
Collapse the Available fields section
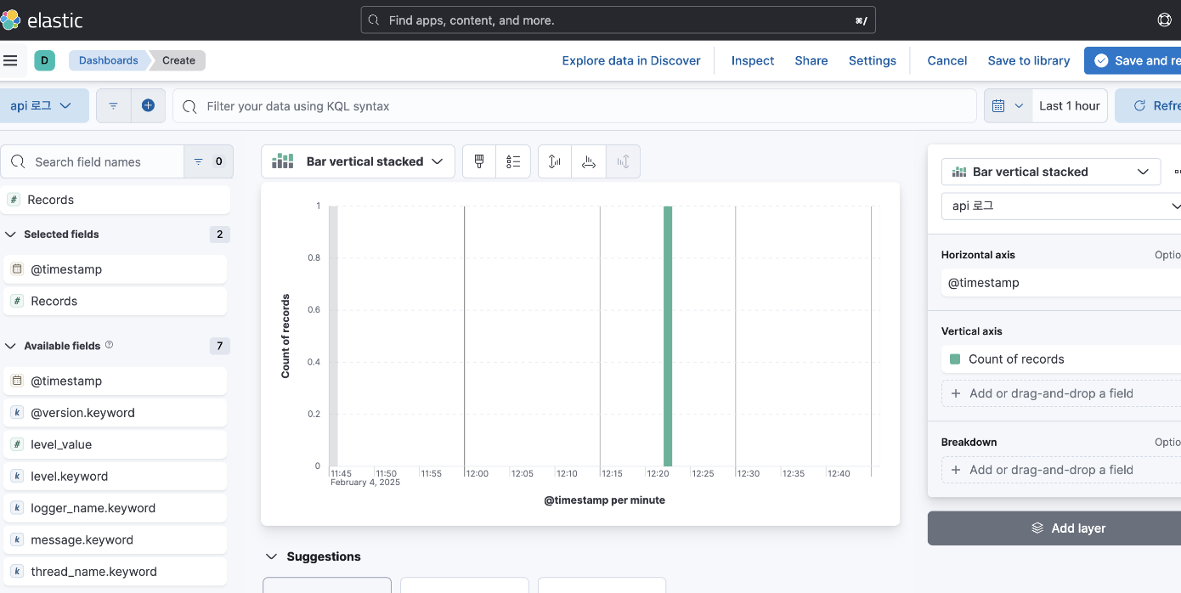10,346
